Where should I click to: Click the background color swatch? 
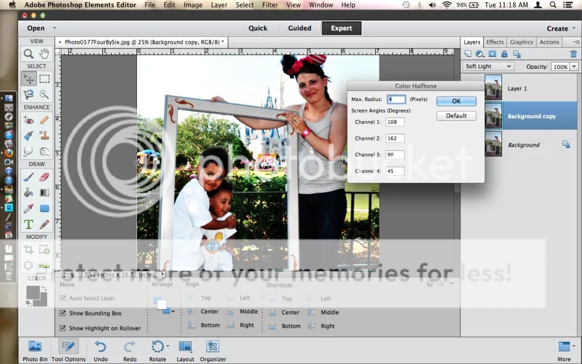[43, 303]
